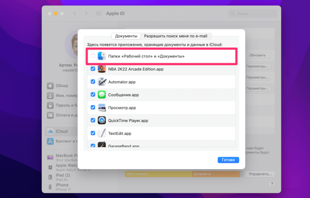
Task: Click the Готово button
Action: tap(228, 160)
